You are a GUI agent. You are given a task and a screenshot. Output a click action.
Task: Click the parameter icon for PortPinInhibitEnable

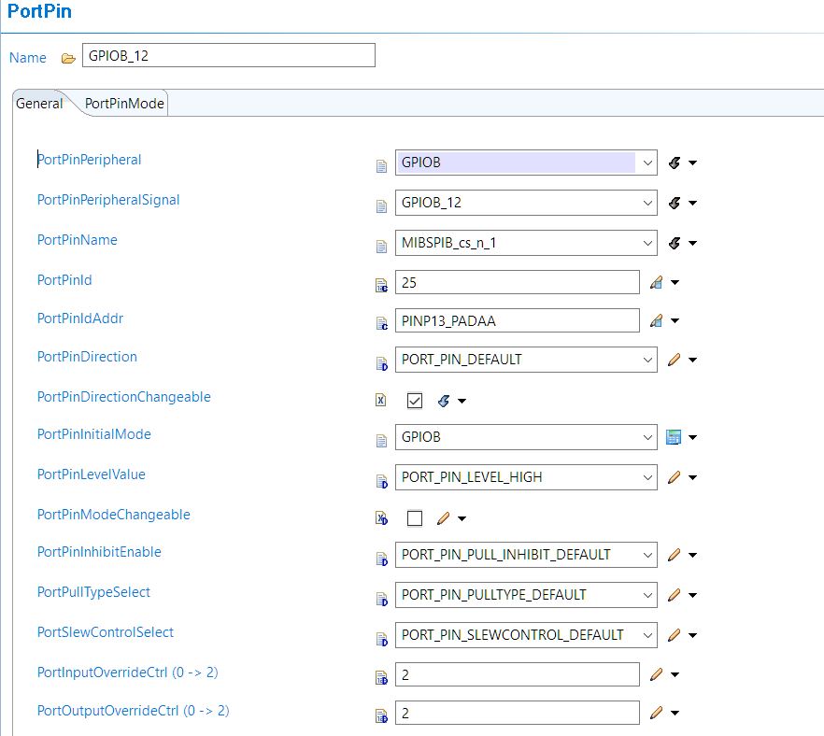(381, 559)
